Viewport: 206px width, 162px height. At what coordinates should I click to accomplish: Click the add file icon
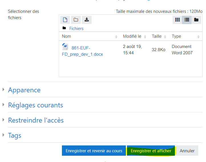click(65, 20)
